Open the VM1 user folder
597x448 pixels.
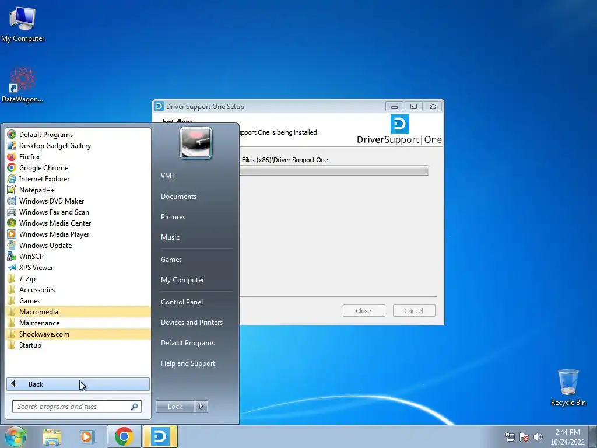tap(167, 176)
